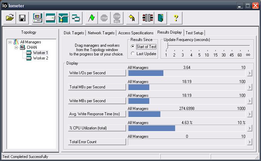The width and height of the screenshot is (261, 161).
Task: Click status text Test Completed Successfully
Action: pyautogui.click(x=25, y=157)
